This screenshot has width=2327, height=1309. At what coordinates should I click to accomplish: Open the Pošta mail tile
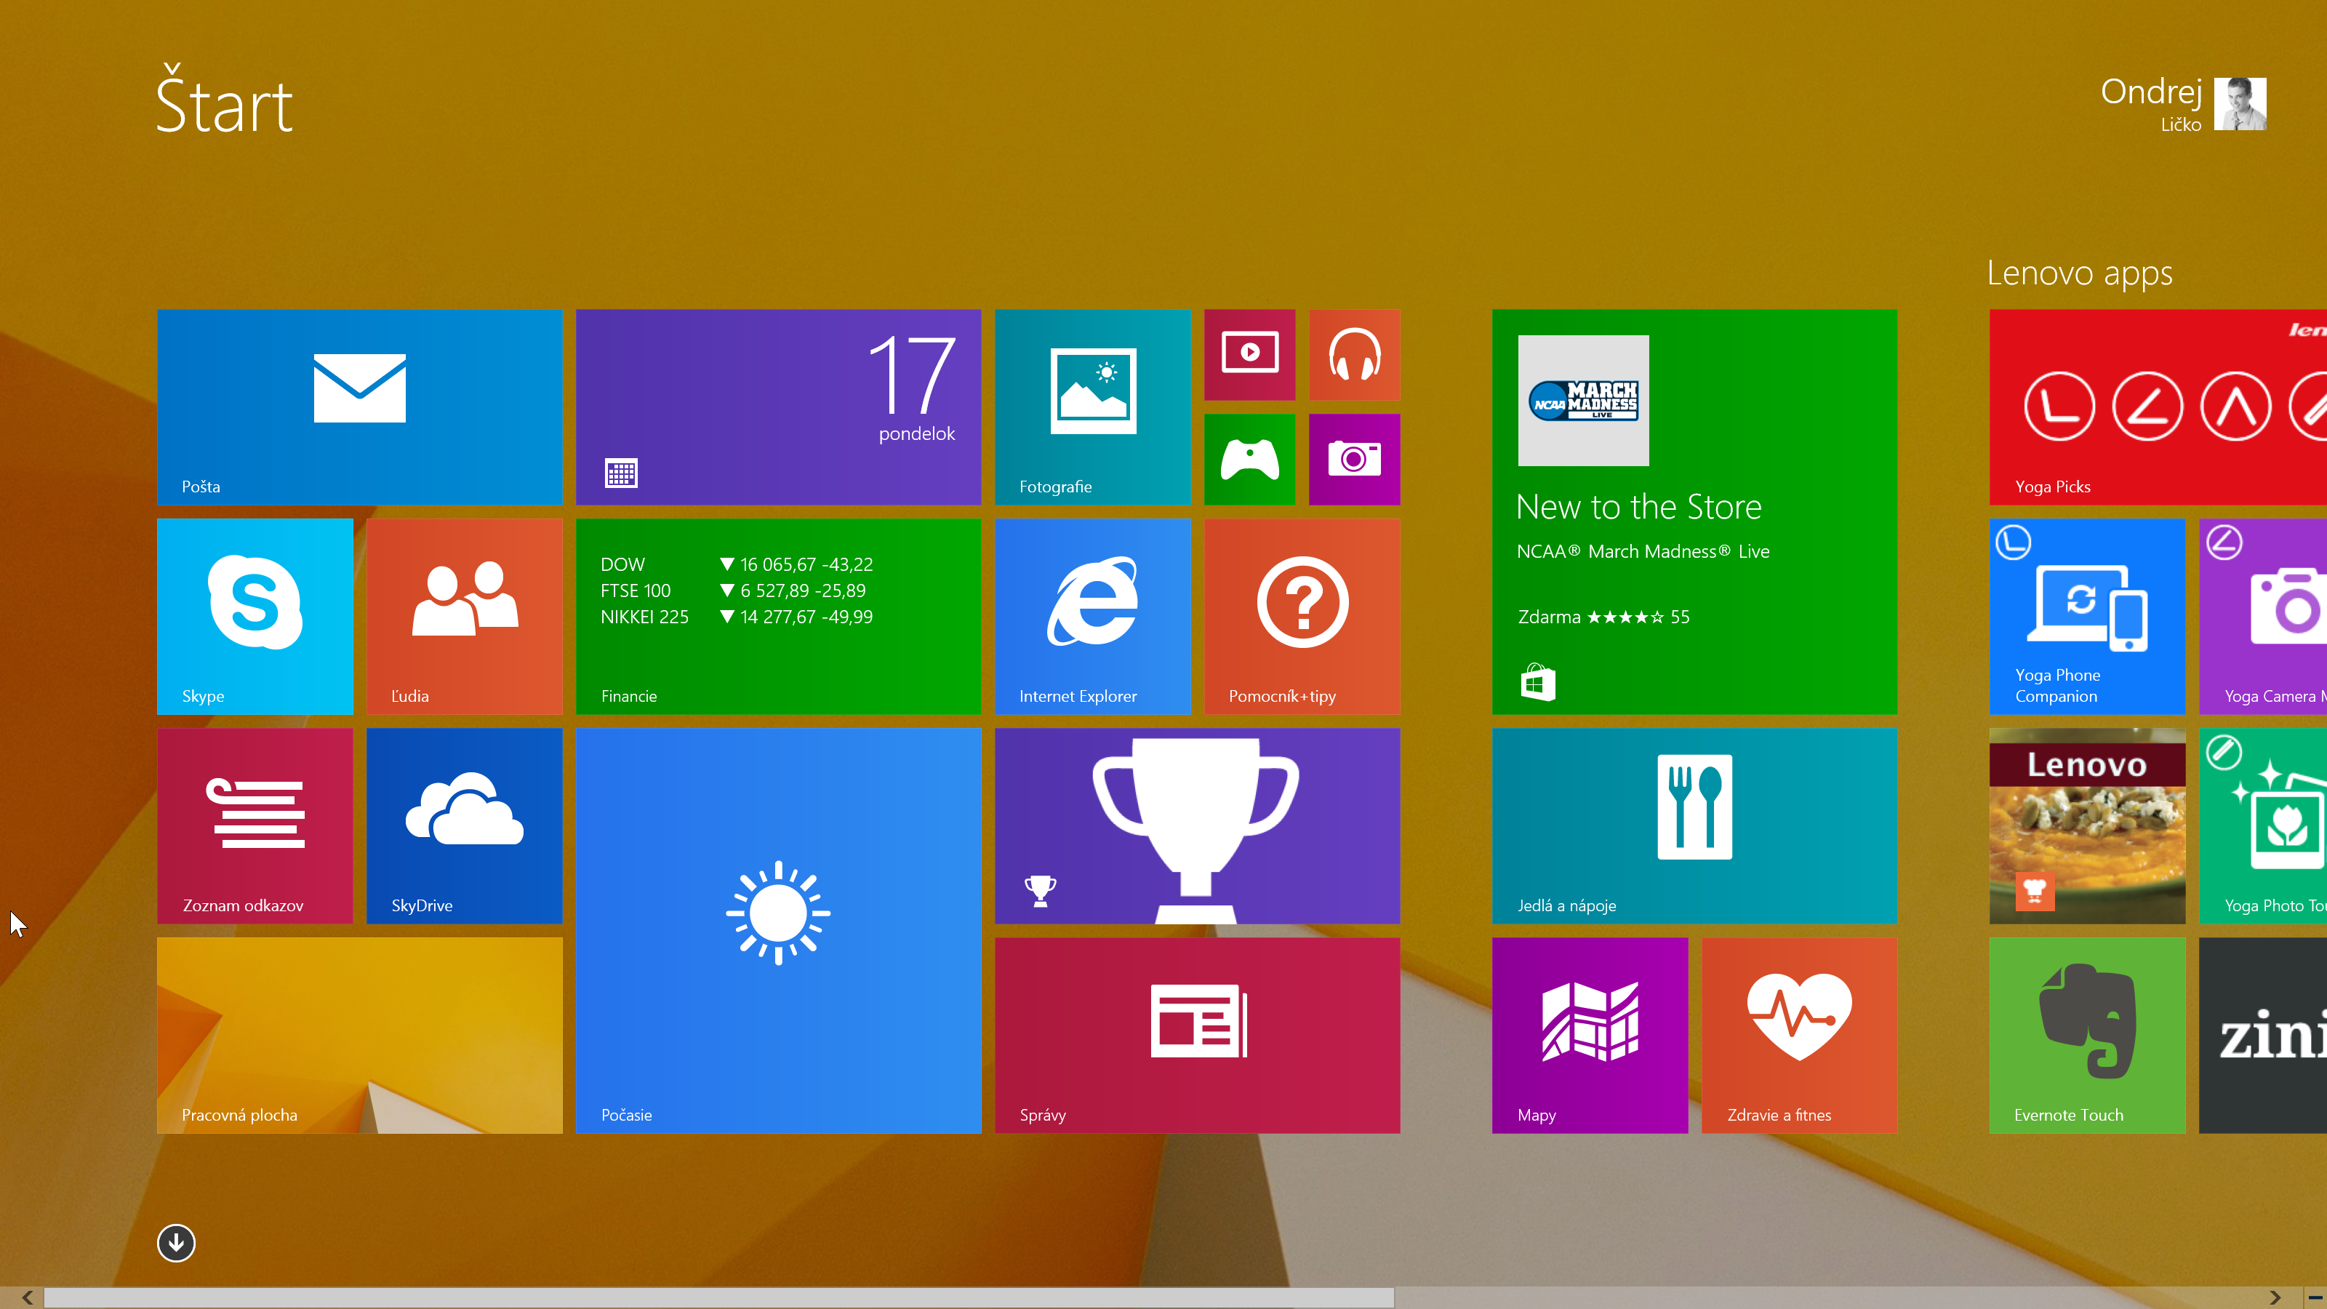pos(359,407)
